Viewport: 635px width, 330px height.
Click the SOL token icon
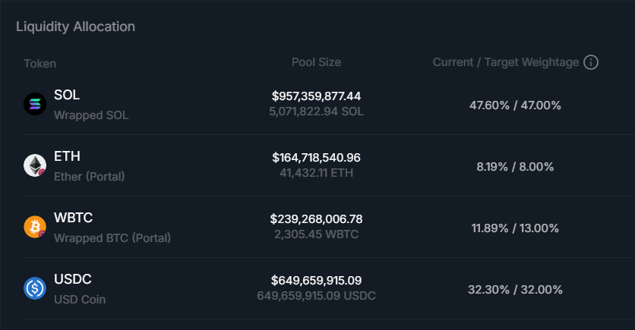(35, 104)
